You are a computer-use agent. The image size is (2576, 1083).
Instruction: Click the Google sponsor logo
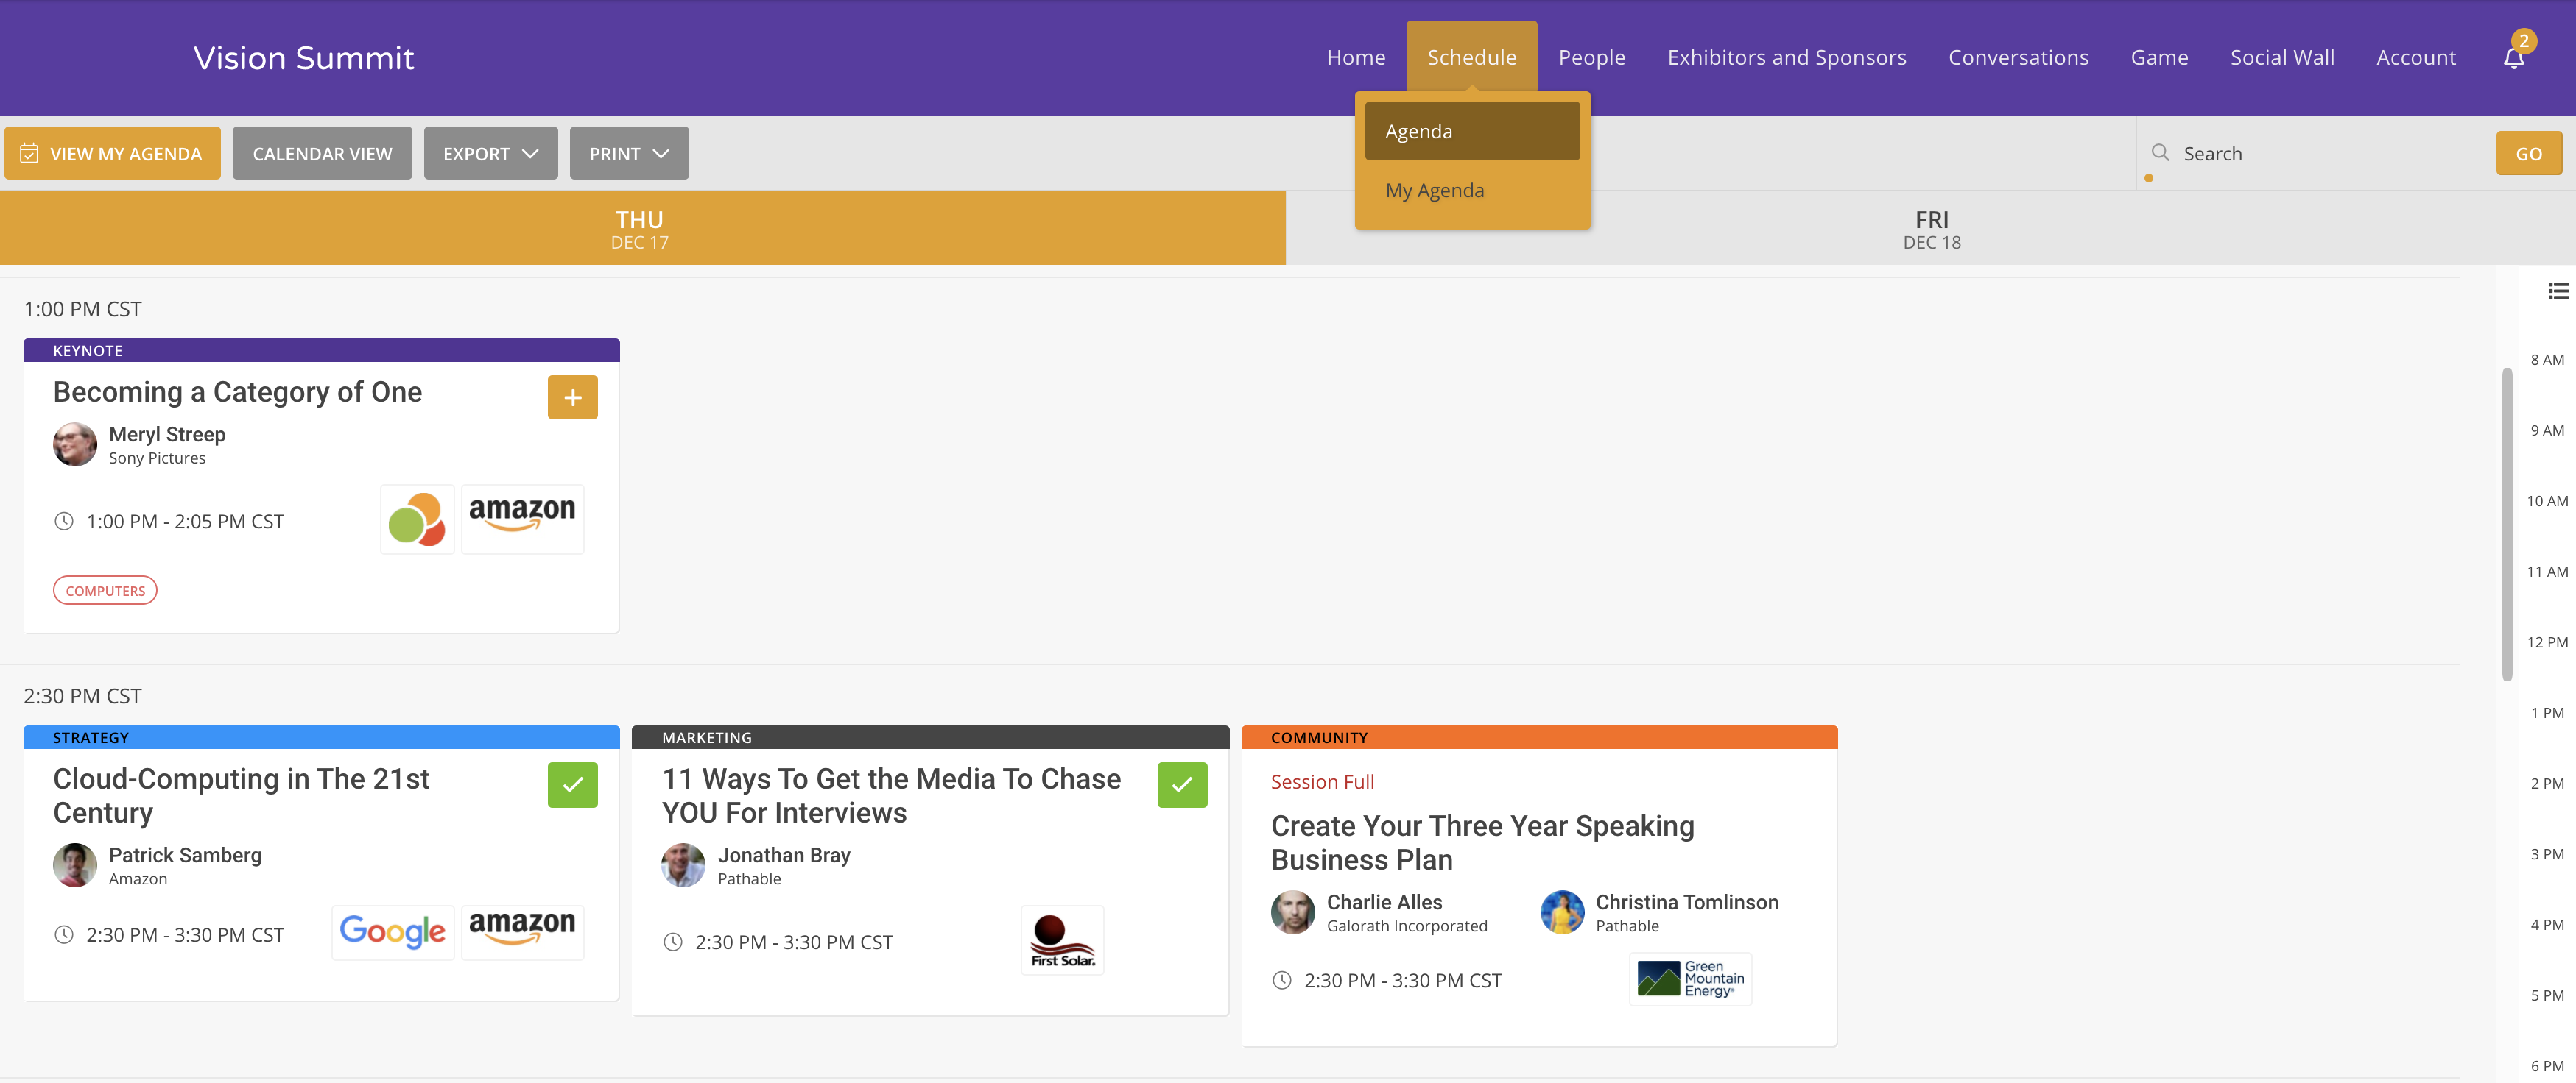393,932
